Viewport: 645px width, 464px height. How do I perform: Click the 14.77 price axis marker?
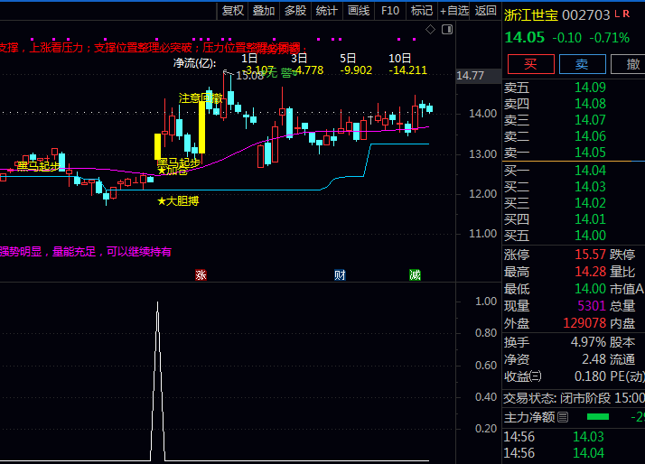click(x=470, y=76)
